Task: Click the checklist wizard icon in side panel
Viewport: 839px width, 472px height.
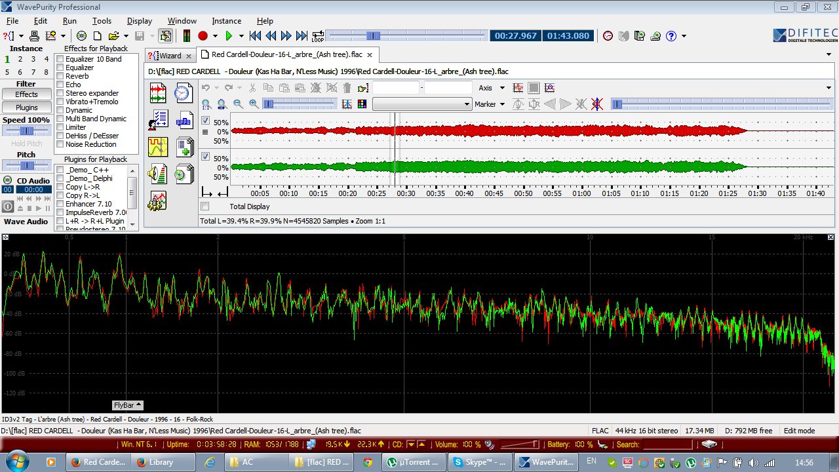Action: tap(158, 120)
